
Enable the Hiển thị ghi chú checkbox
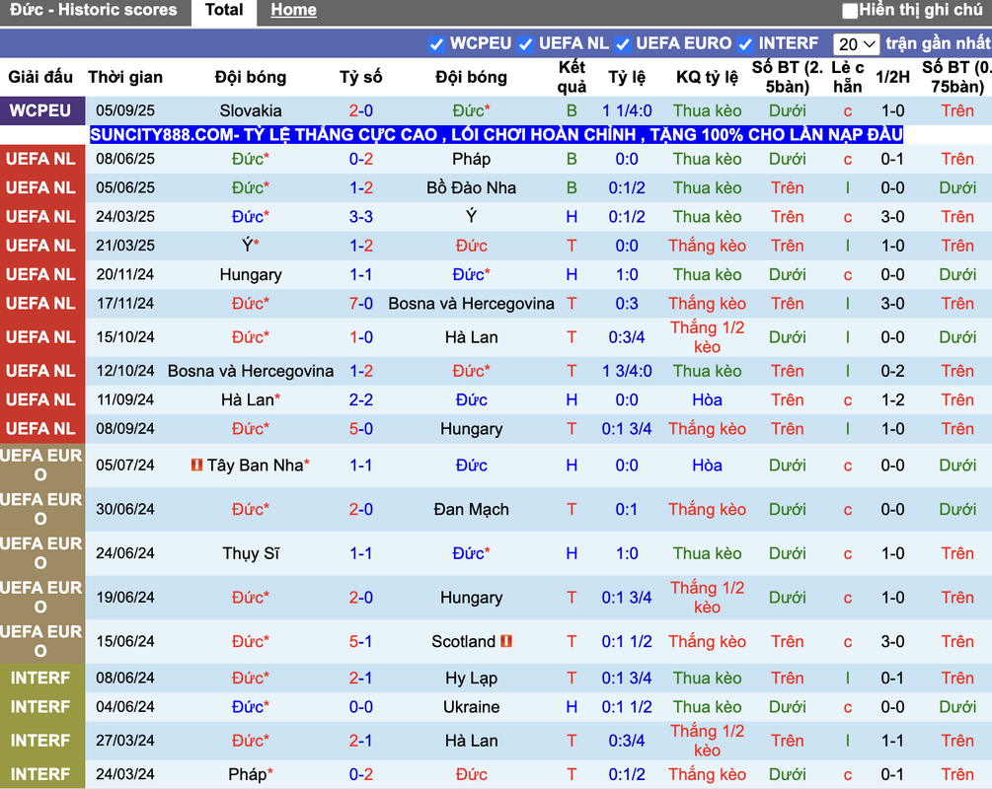[x=850, y=11]
